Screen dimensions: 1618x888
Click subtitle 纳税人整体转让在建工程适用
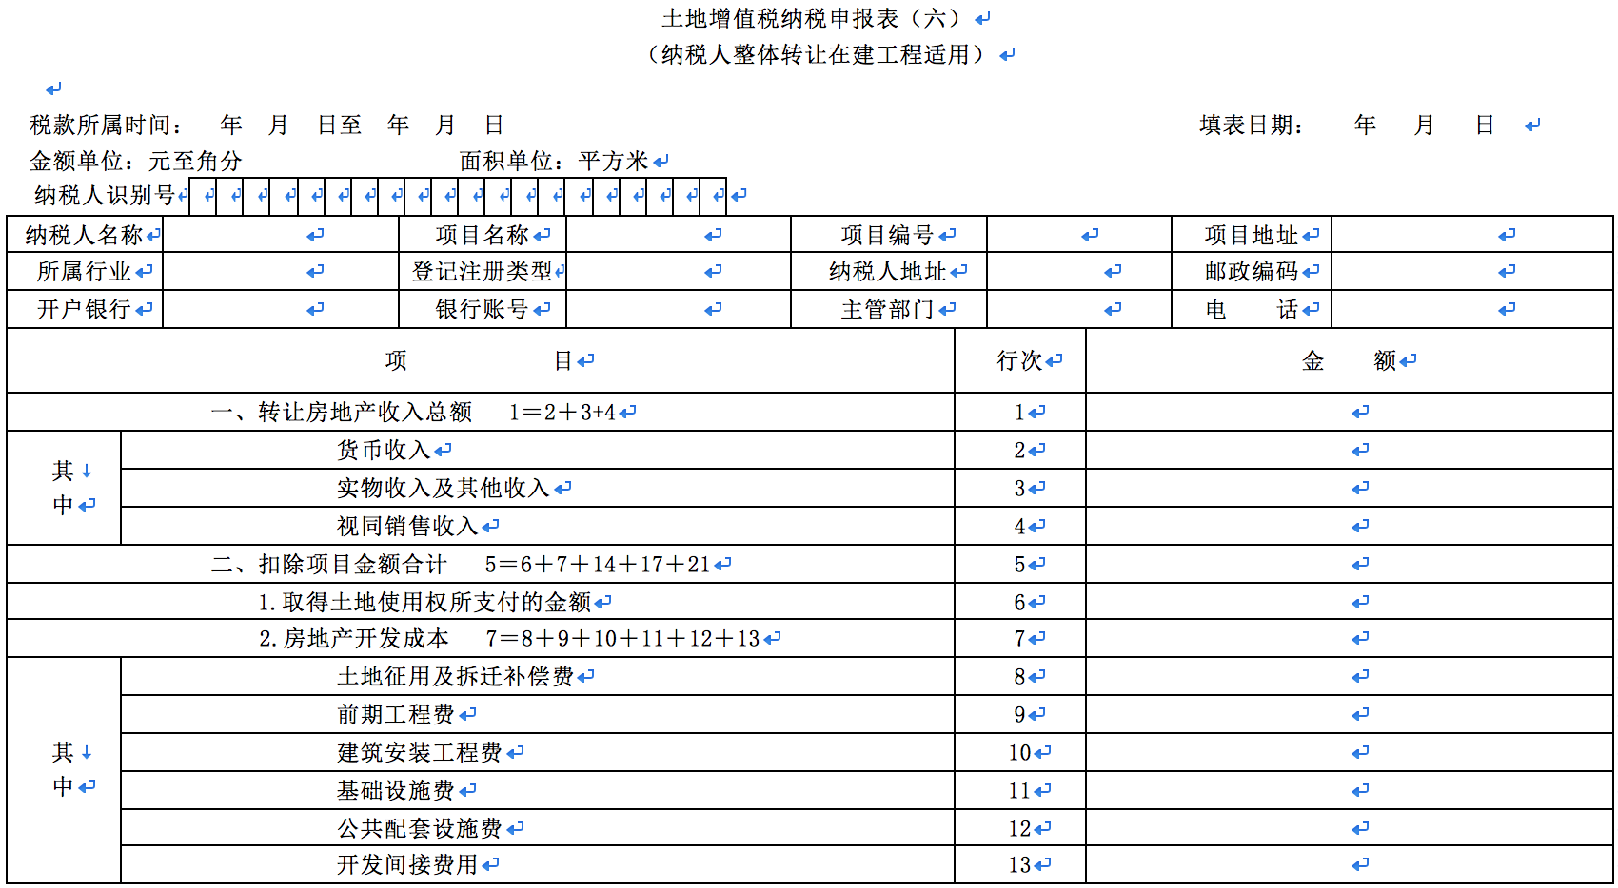tap(816, 54)
